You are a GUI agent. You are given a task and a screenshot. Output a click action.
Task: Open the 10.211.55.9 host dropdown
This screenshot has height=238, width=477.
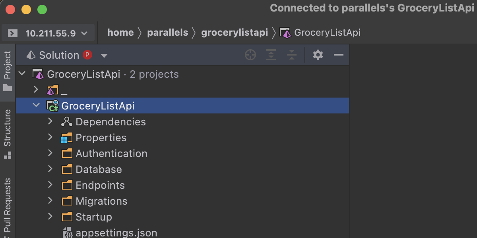tap(84, 33)
